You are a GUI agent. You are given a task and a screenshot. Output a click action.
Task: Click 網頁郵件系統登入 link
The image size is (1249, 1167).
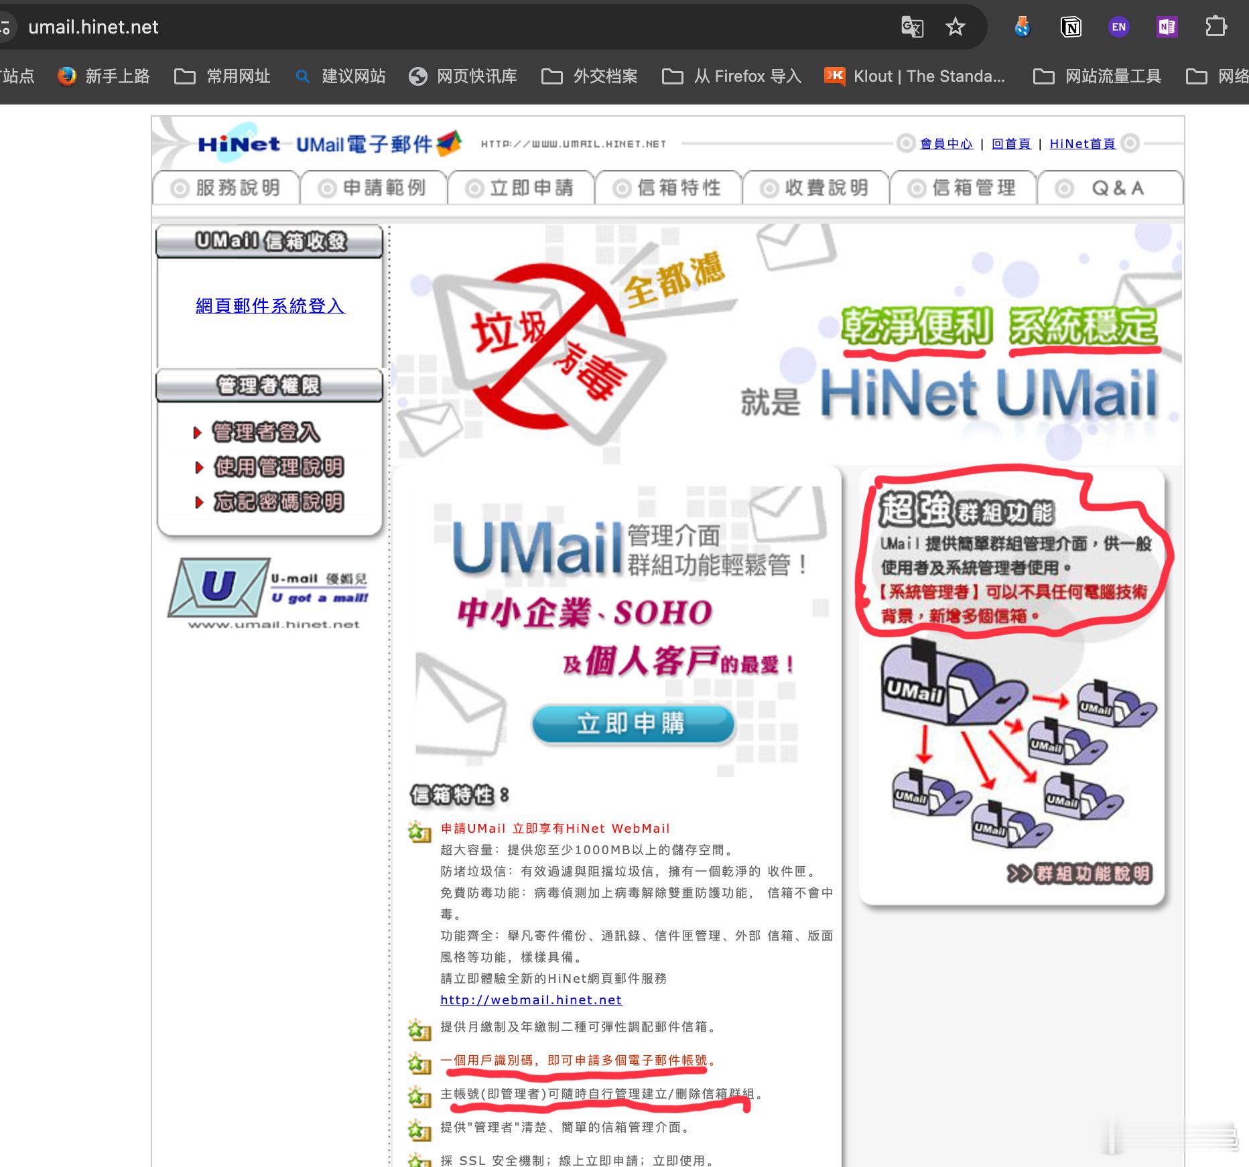(270, 306)
